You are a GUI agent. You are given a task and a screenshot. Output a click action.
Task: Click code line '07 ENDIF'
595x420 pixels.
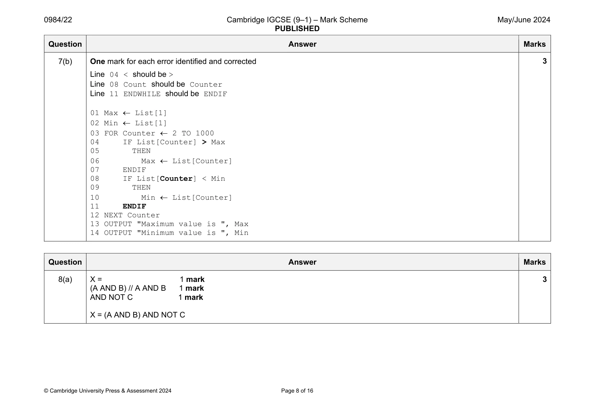[118, 170]
